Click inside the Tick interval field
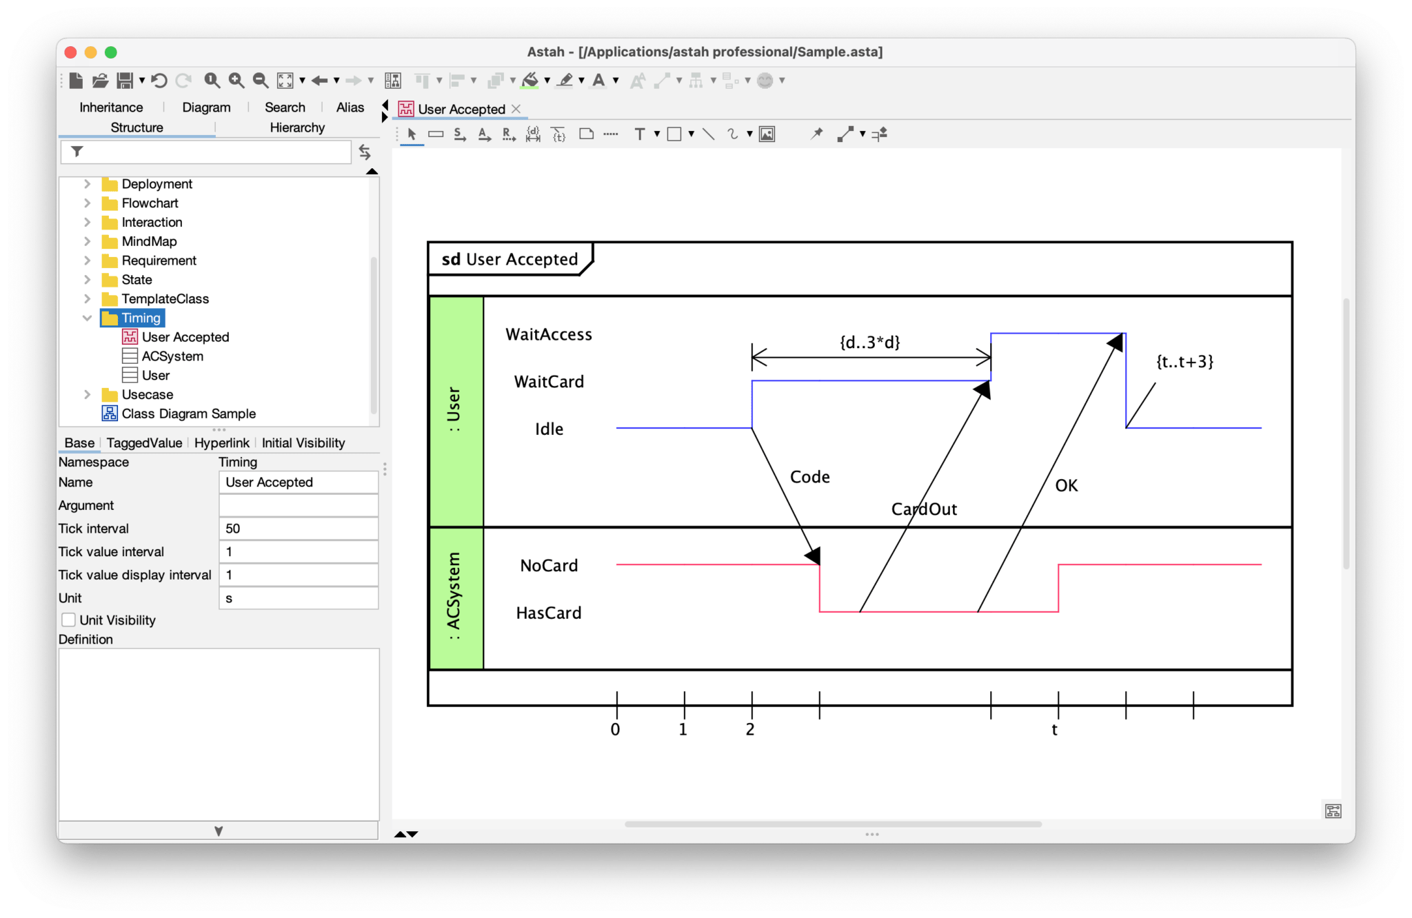This screenshot has width=1412, height=918. (298, 528)
